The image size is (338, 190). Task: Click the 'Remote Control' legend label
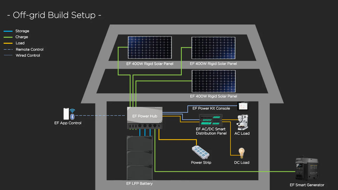coord(29,49)
